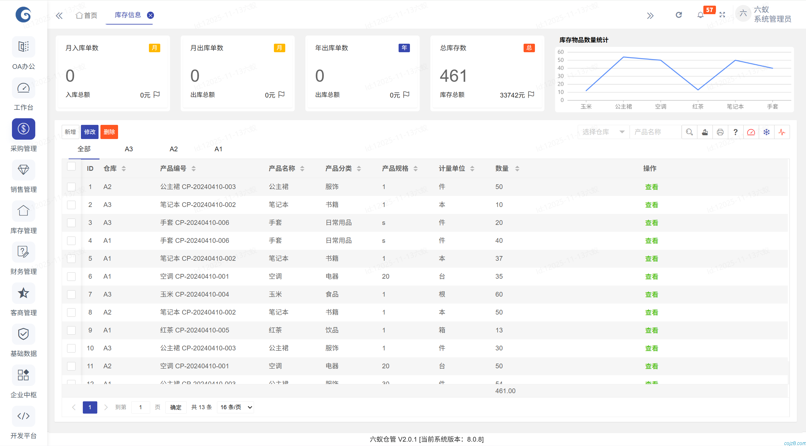Viewport: 806px width, 446px height.
Task: Open 查看 link for the 空调 row
Action: pos(652,276)
